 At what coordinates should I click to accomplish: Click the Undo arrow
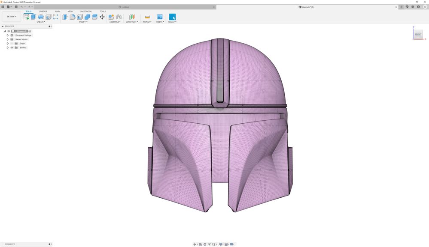tap(22, 7)
